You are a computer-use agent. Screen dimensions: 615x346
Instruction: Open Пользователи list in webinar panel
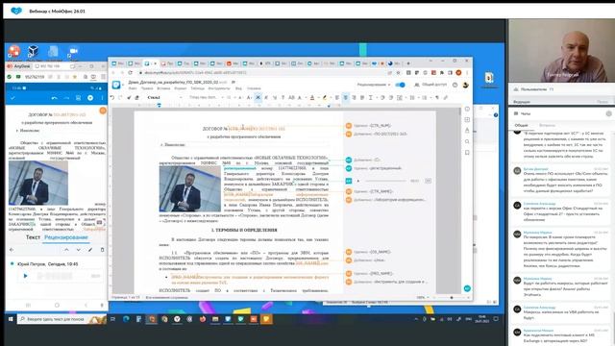pos(533,89)
